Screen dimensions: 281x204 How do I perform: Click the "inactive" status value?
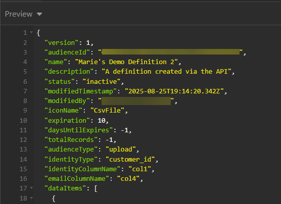point(102,82)
